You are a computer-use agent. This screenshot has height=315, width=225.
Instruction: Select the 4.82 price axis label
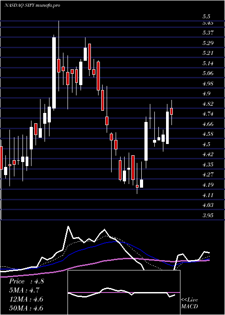click(x=208, y=103)
